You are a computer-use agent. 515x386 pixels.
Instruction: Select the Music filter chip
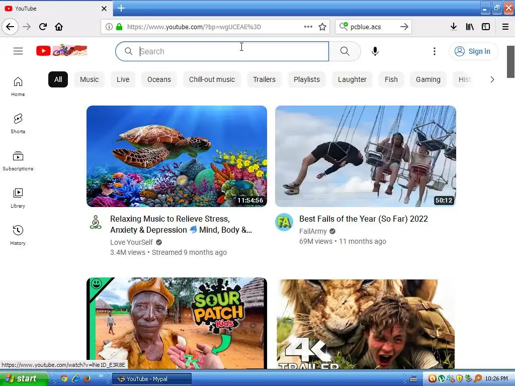click(x=90, y=79)
